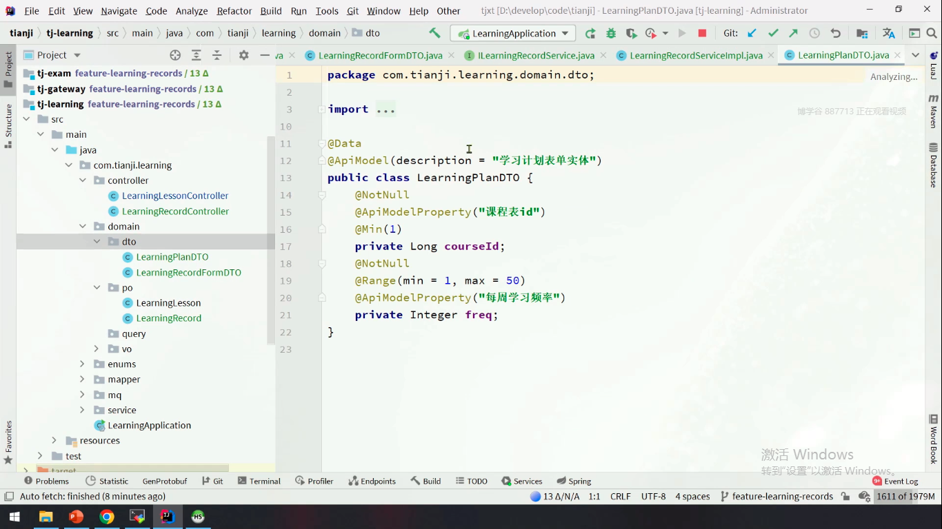Collapse the dto folder in tree

tap(97, 242)
